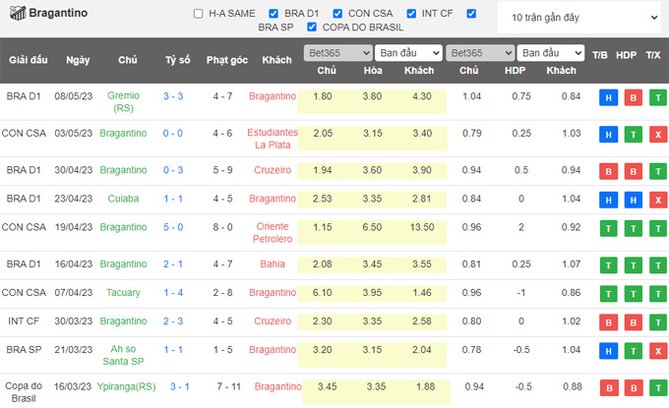This screenshot has height=408, width=669.
Task: Open the second 'Ban đầu' odds dropdown
Action: tap(551, 52)
